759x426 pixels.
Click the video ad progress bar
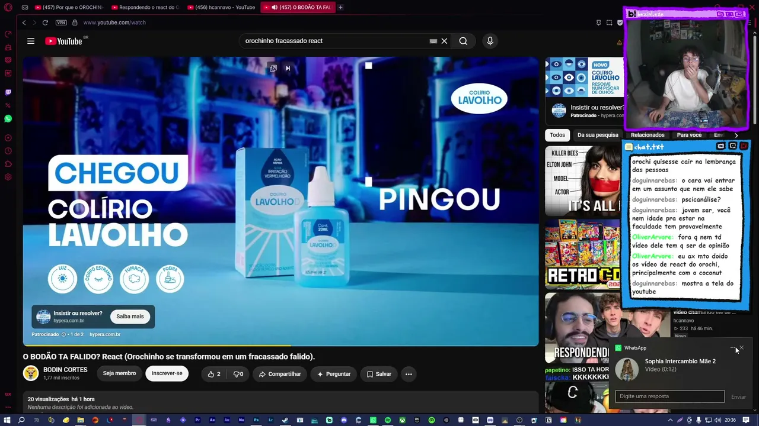pyautogui.click(x=280, y=346)
